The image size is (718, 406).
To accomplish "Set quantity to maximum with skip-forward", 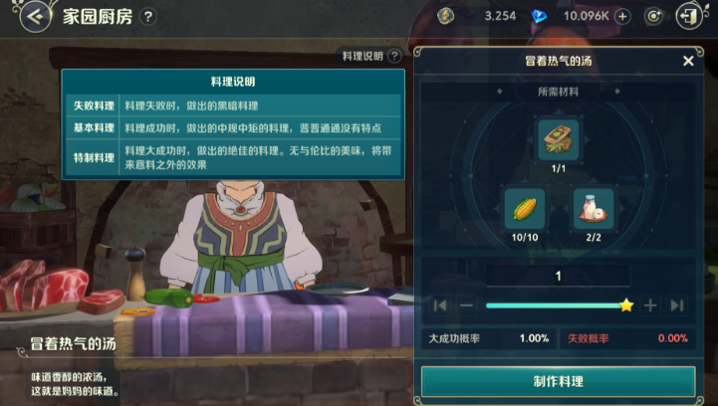I will [677, 305].
